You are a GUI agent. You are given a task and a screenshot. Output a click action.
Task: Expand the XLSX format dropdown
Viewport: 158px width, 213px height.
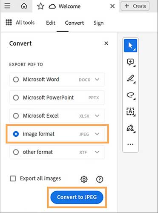click(x=97, y=116)
